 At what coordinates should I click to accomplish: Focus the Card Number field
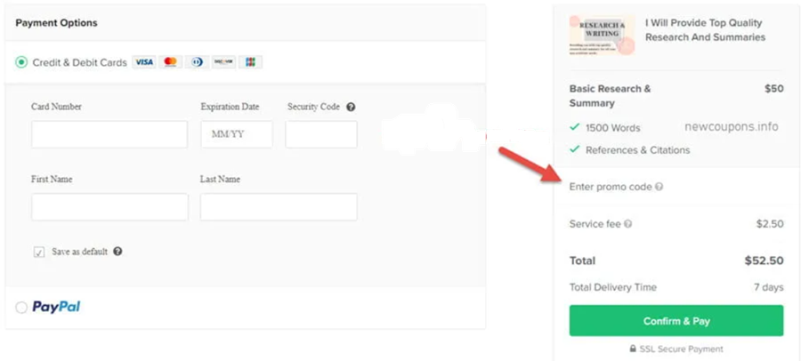(109, 134)
